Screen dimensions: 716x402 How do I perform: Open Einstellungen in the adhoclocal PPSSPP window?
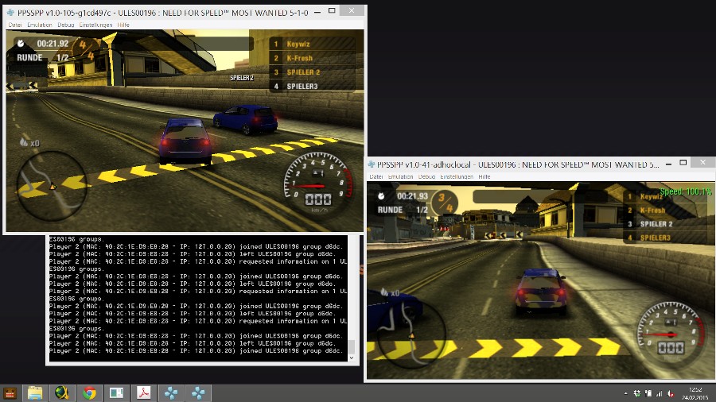click(x=457, y=176)
